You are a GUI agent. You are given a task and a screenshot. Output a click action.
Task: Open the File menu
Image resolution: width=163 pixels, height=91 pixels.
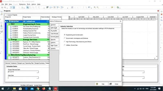point(3,4)
